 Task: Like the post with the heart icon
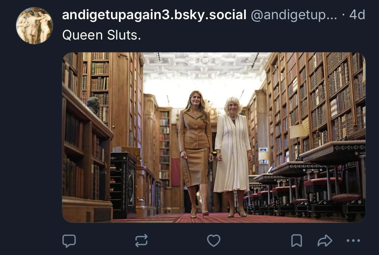(214, 241)
